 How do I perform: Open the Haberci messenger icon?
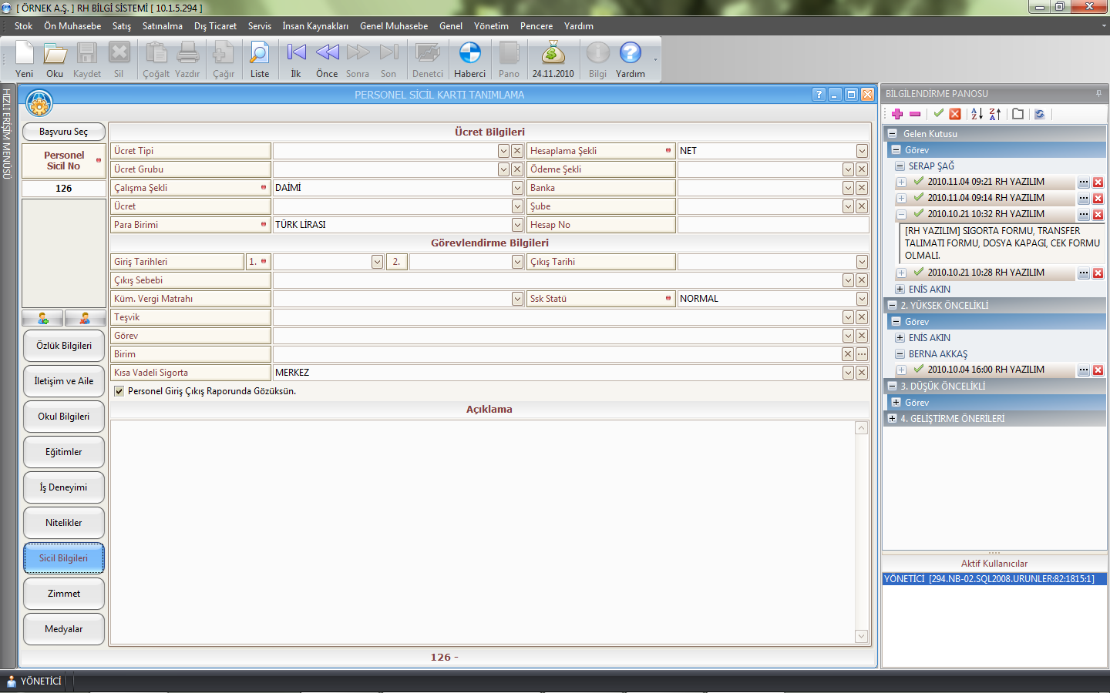click(x=469, y=54)
